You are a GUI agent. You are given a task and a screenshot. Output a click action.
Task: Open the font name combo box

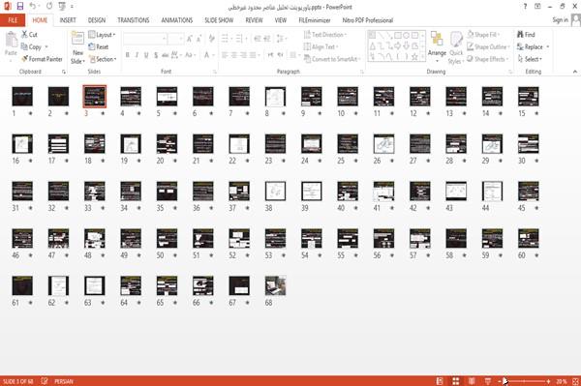(145, 39)
